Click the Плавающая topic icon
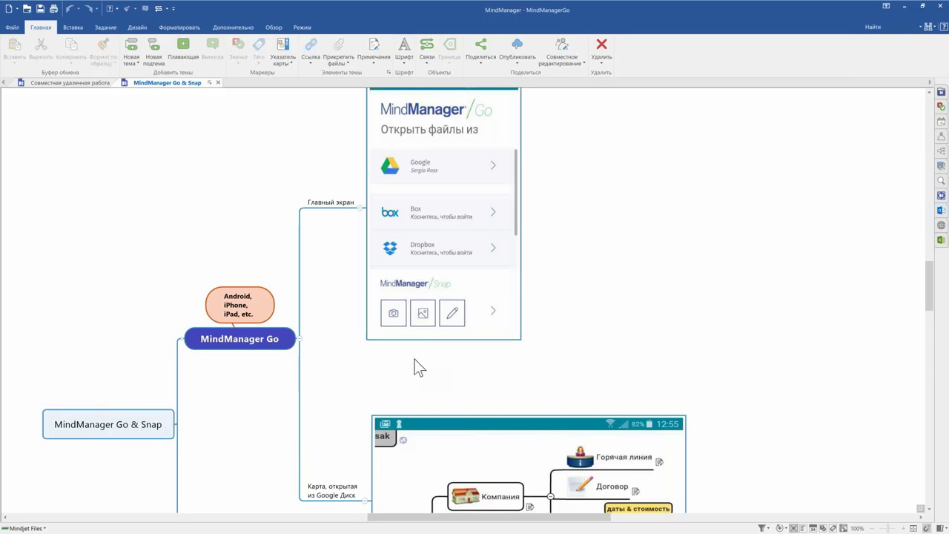 (x=183, y=44)
